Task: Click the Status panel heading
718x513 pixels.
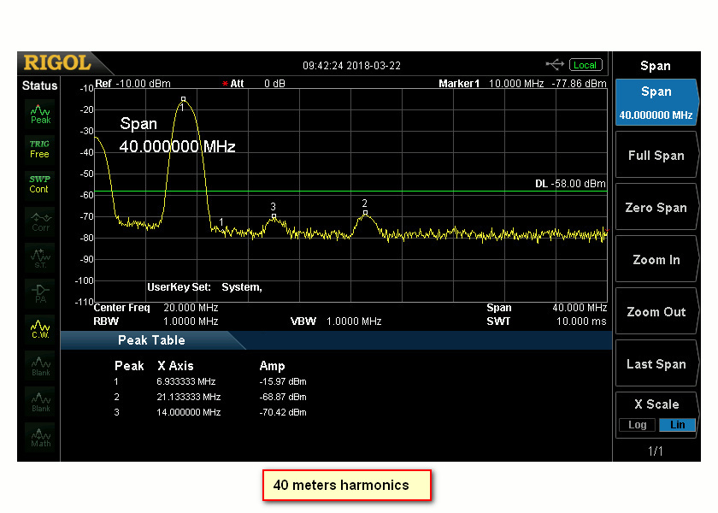Action: pyautogui.click(x=40, y=85)
